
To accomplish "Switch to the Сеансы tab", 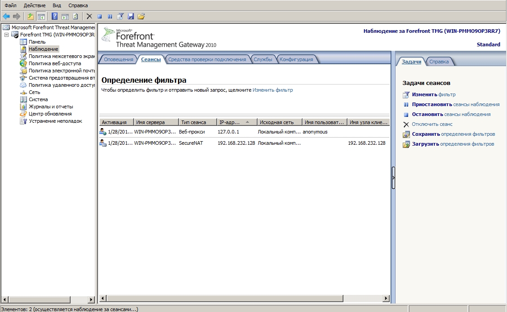I will [151, 59].
